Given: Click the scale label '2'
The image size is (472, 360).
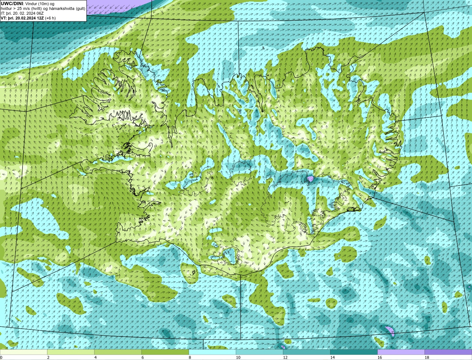Looking at the screenshot, I should [48, 357].
